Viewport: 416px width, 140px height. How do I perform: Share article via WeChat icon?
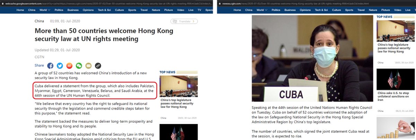(x=79, y=65)
